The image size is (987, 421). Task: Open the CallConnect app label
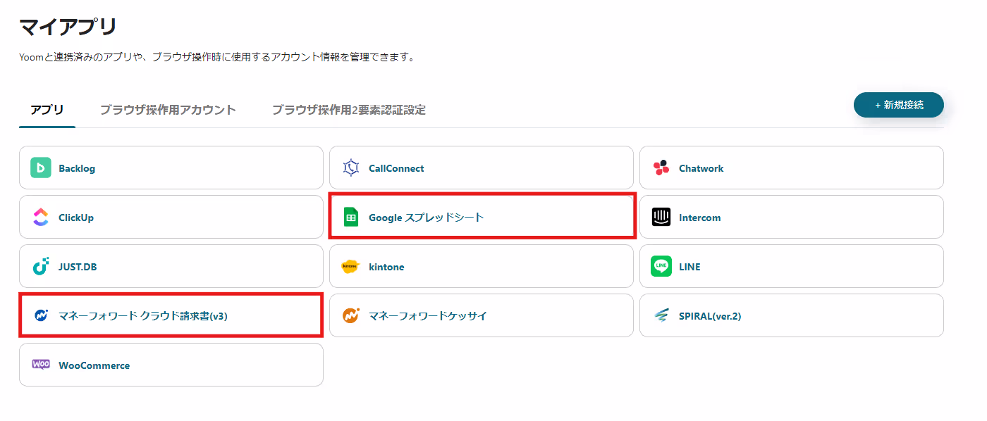[396, 168]
